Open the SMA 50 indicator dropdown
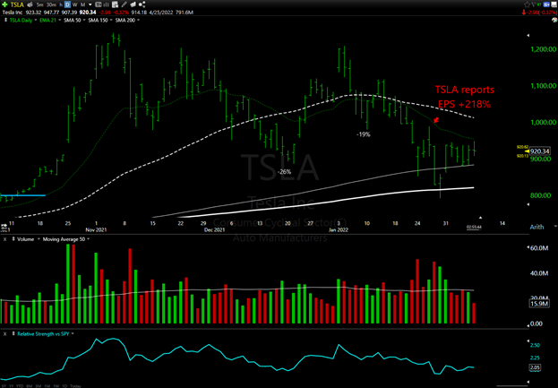 tap(84, 21)
